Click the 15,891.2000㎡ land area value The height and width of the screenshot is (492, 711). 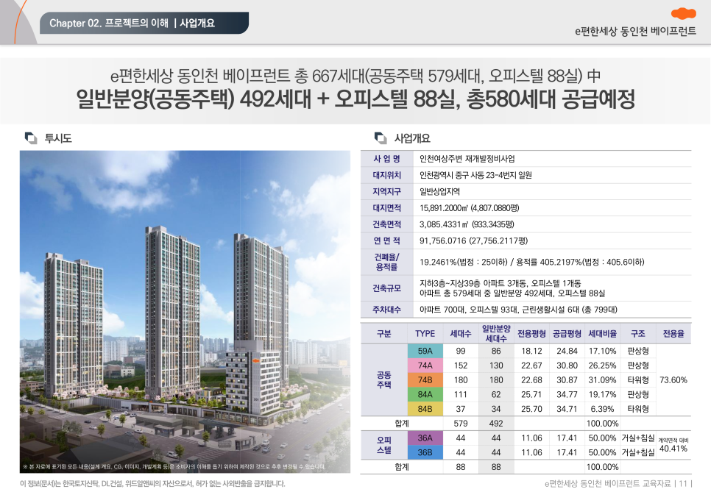coord(470,207)
